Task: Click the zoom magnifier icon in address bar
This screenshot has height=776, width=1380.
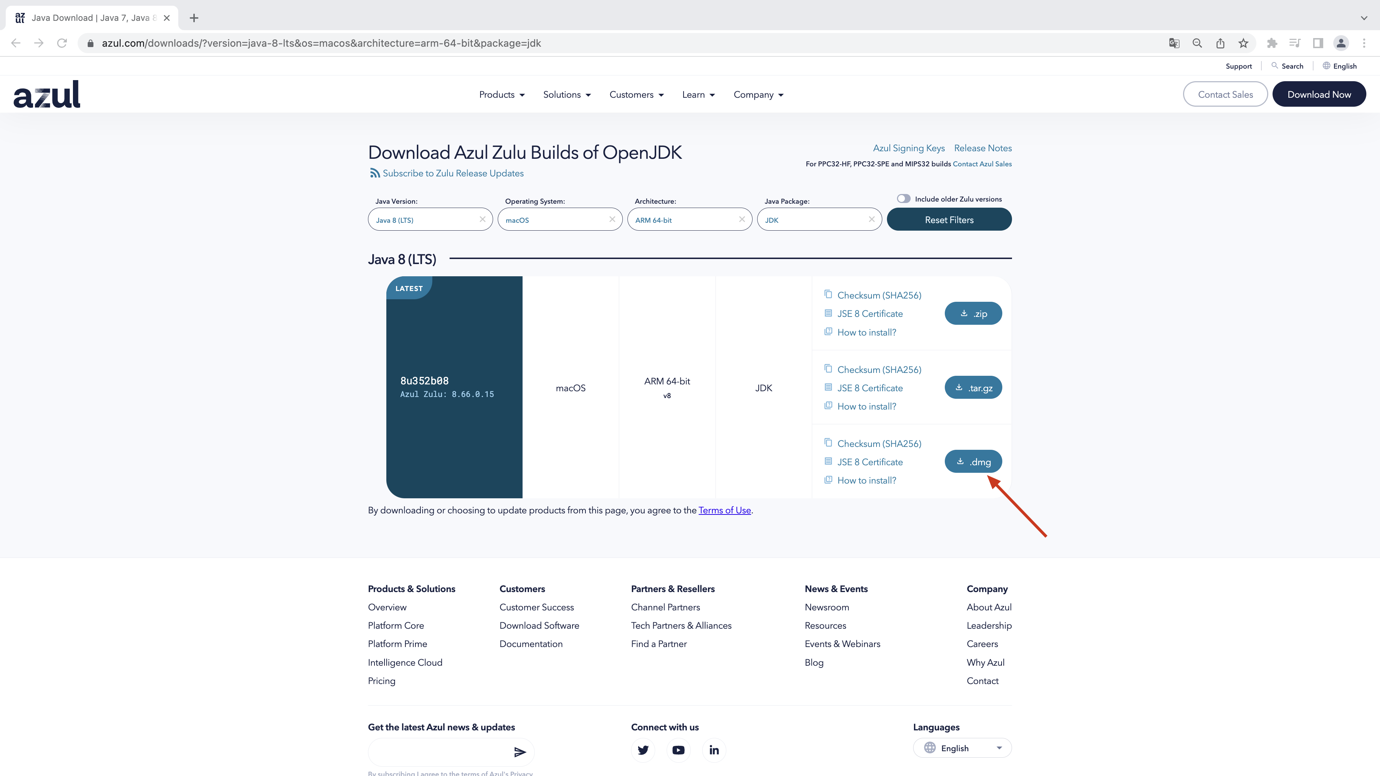Action: (1197, 43)
